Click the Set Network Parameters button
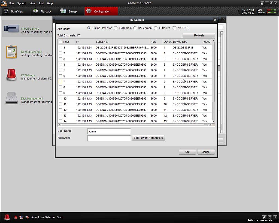Screen dimensions: 279x223 148,138
